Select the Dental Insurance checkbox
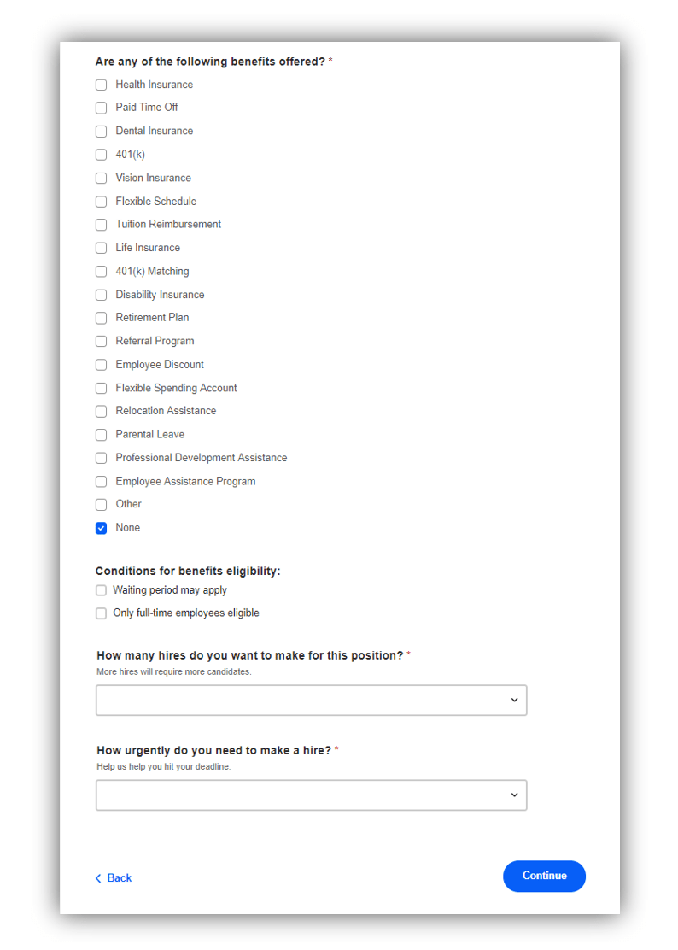 click(101, 132)
